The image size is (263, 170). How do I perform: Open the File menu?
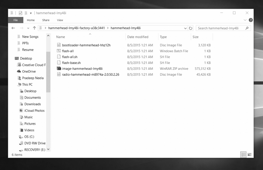click(x=15, y=20)
